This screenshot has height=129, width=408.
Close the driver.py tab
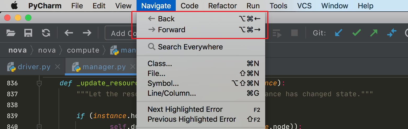[x=58, y=67]
